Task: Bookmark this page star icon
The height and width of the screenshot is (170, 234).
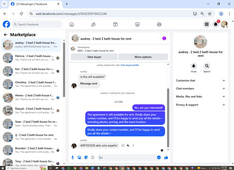Action: (210, 14)
